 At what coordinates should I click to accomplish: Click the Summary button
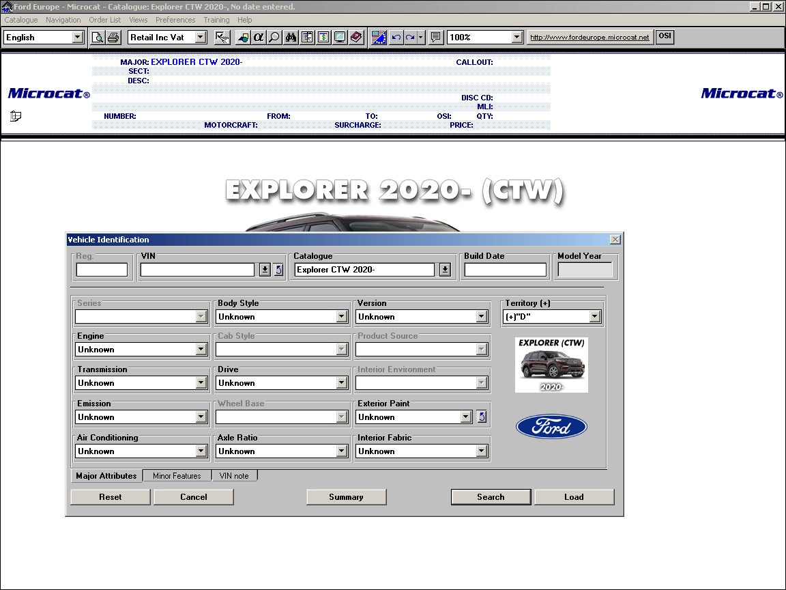347,496
